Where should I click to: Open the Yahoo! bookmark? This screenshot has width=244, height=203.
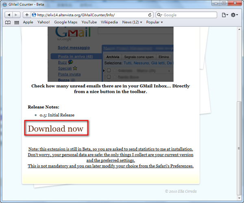pyautogui.click(x=44, y=22)
